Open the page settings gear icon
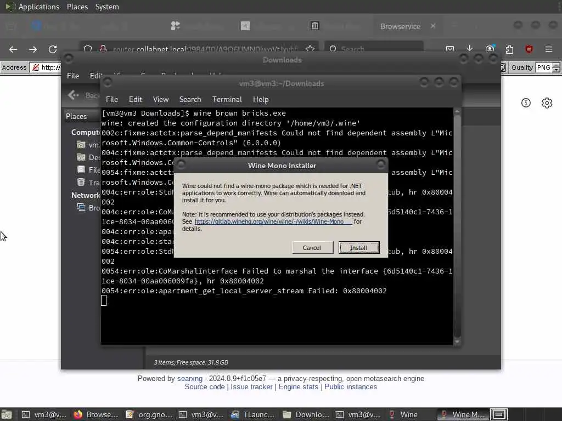The height and width of the screenshot is (421, 562). [547, 103]
